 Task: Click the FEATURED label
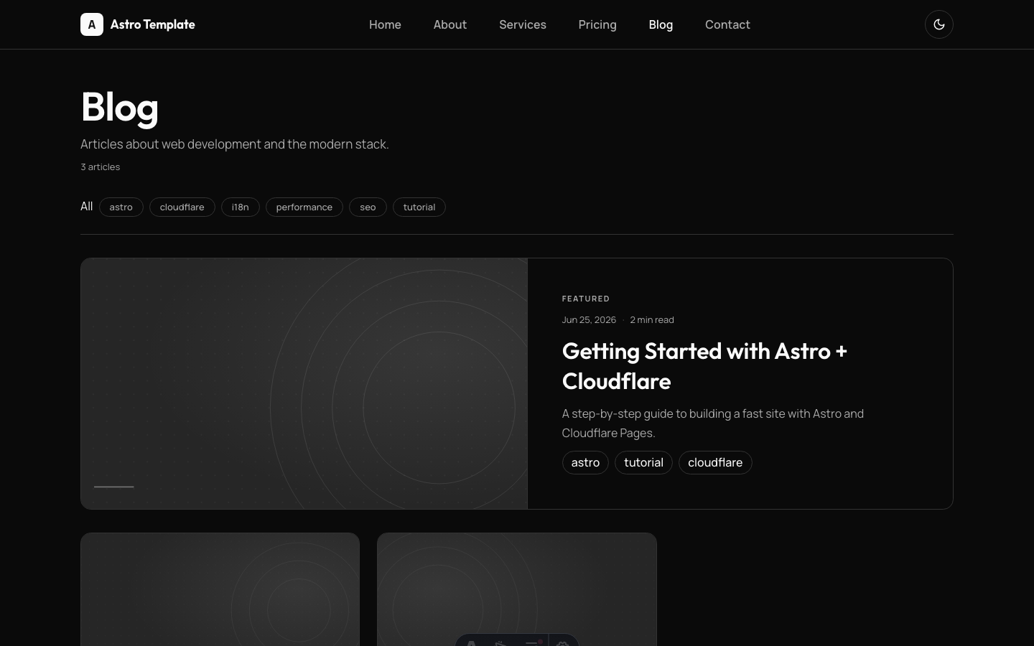click(586, 299)
